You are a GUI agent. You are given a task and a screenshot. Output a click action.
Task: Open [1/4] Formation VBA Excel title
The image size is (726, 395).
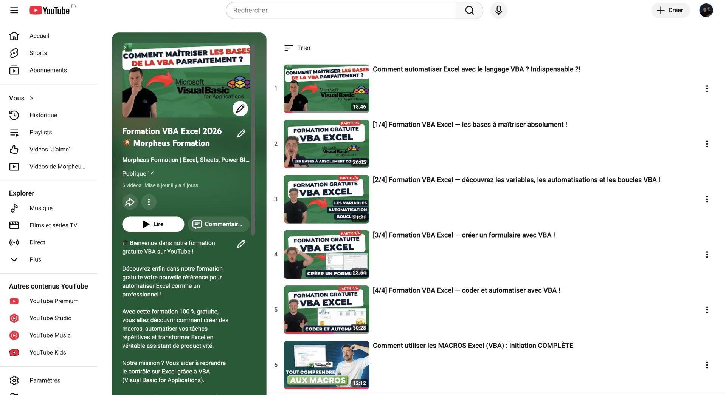click(x=470, y=125)
